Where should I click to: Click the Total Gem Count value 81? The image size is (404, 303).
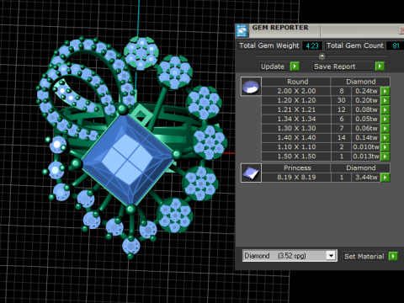395,45
